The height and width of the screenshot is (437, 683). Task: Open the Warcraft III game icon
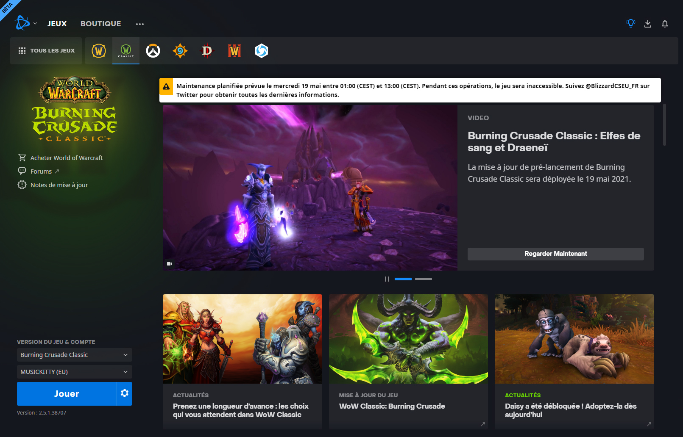[234, 51]
